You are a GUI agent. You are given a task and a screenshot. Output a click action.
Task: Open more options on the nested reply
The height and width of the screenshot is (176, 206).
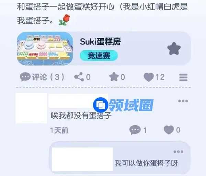pyautogui.click(x=178, y=152)
